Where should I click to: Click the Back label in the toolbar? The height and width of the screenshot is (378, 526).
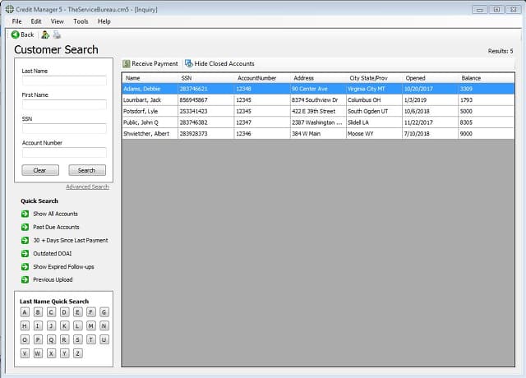click(27, 35)
